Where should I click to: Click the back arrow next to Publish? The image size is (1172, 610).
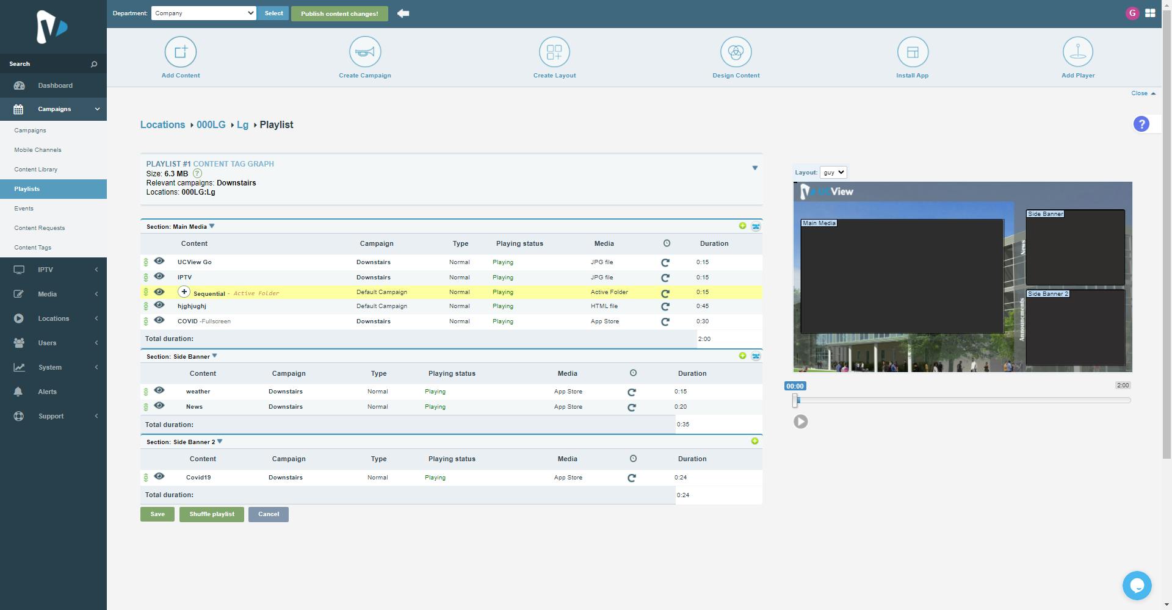point(403,13)
